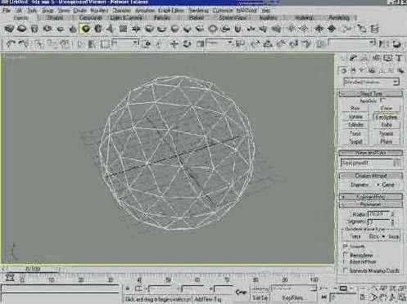Open Select by Name tool
Viewport: 407px width, 304px height.
(93, 43)
